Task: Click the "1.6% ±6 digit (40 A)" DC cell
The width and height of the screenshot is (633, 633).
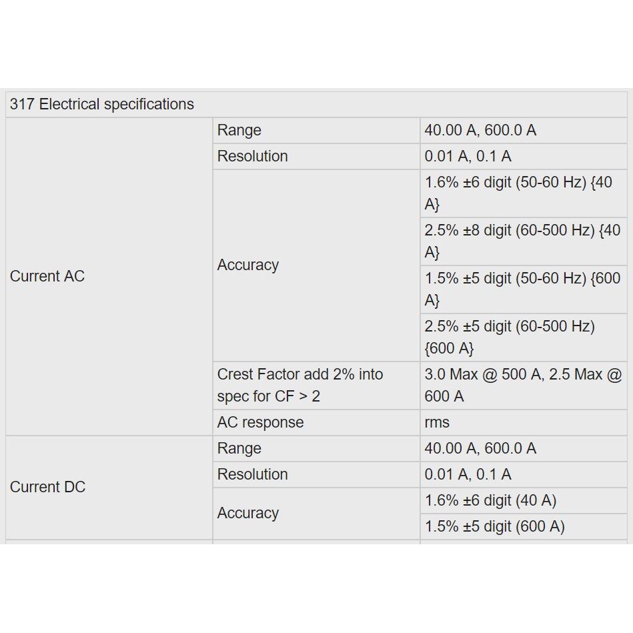Action: click(x=490, y=501)
